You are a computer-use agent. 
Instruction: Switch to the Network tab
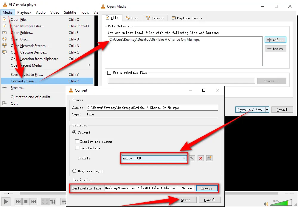coord(155,18)
